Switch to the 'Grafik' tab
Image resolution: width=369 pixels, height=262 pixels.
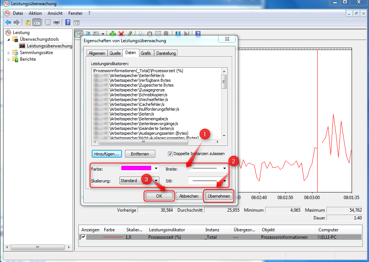tap(146, 53)
